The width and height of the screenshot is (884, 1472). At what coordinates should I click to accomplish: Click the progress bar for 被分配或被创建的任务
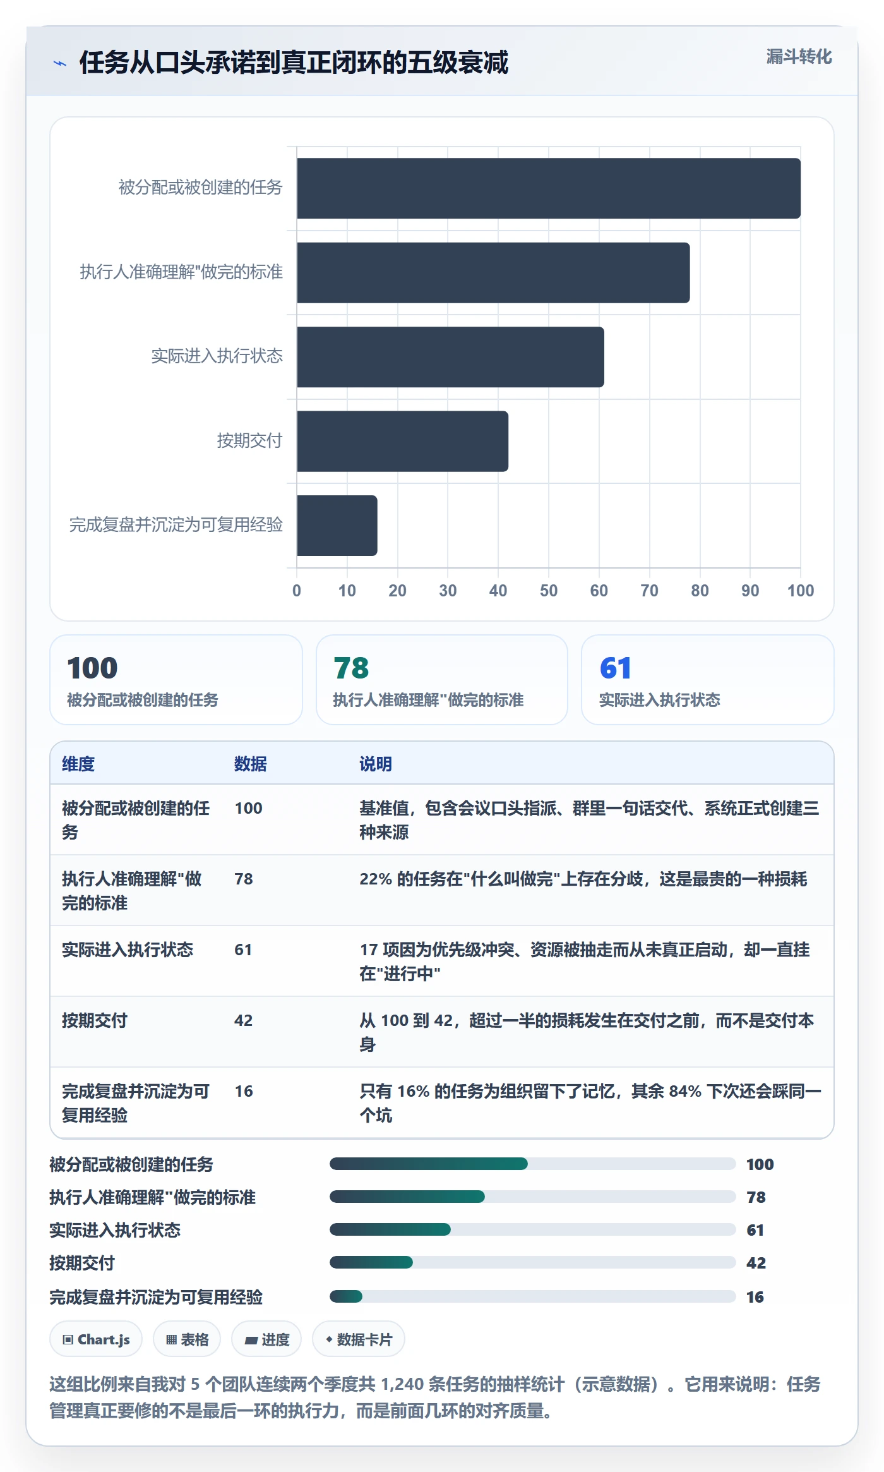coord(533,1164)
